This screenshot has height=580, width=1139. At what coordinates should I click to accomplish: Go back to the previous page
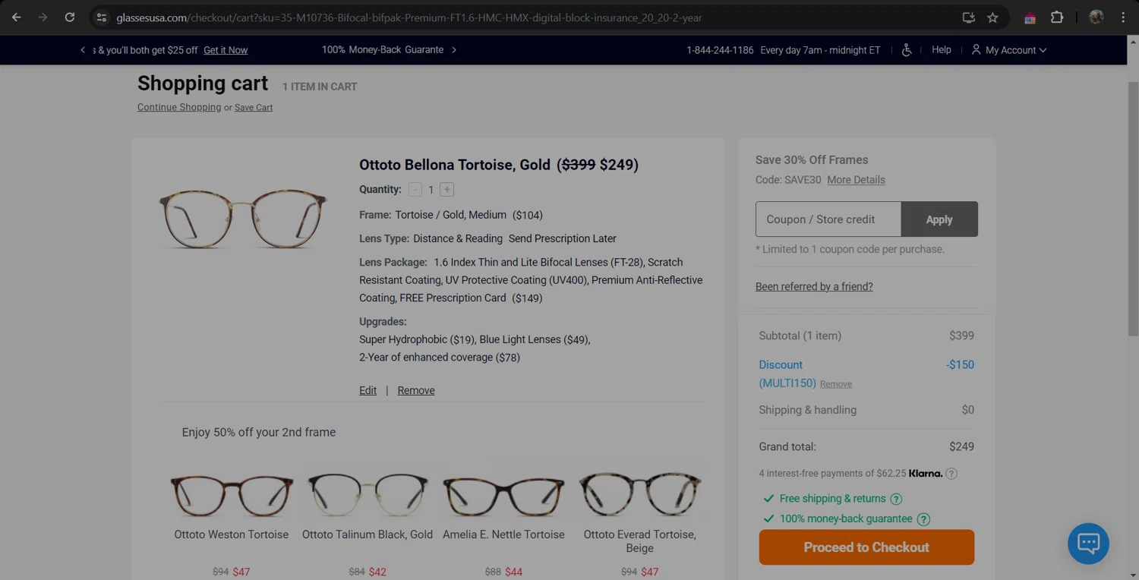pyautogui.click(x=17, y=17)
